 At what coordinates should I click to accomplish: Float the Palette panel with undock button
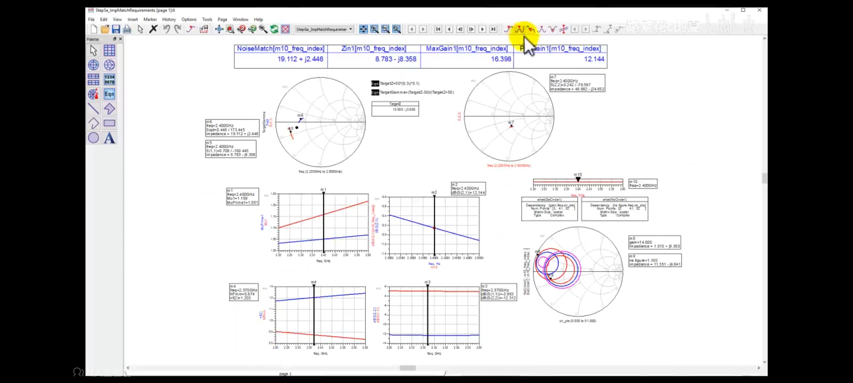pyautogui.click(x=114, y=39)
